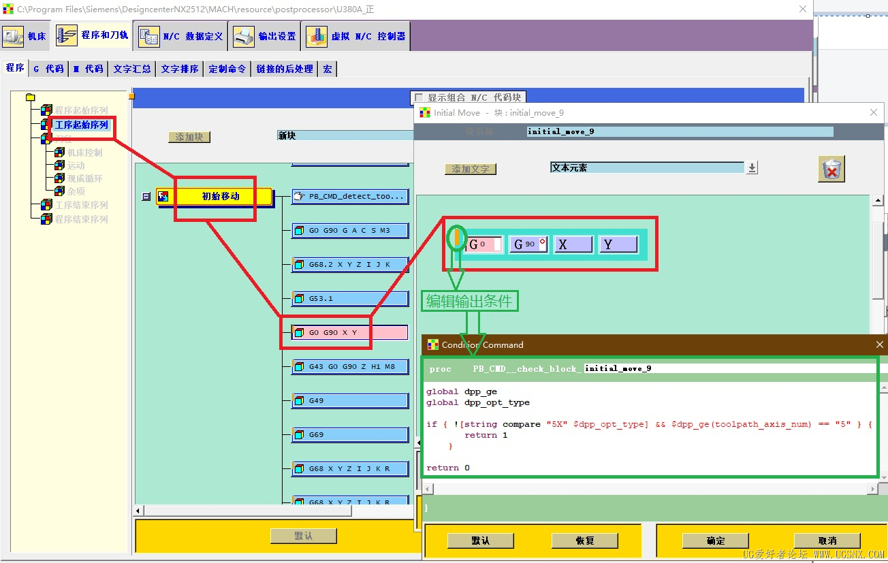Click the cube icon beside 工序结束序列

(x=46, y=205)
